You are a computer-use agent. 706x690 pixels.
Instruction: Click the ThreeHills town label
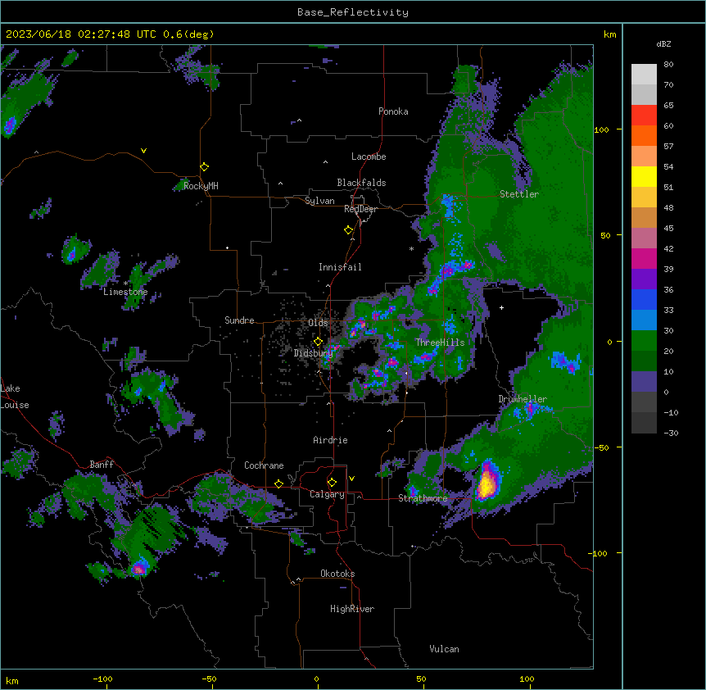pos(440,343)
